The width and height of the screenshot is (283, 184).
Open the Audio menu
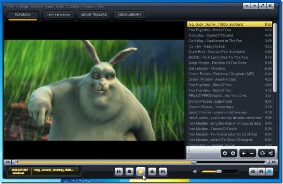[x=60, y=7]
